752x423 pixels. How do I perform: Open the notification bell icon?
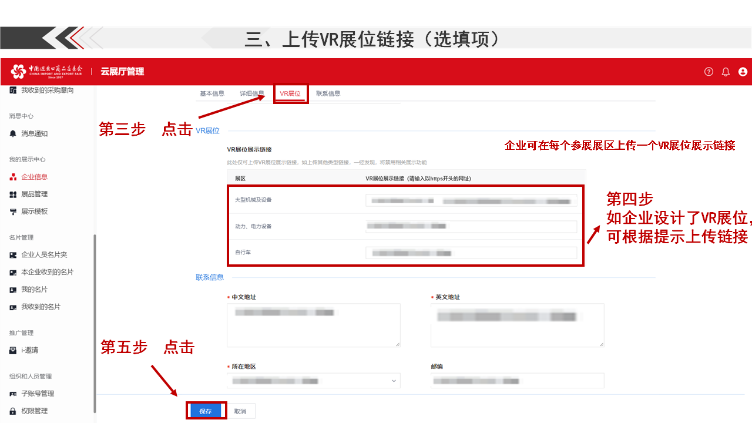pyautogui.click(x=726, y=71)
